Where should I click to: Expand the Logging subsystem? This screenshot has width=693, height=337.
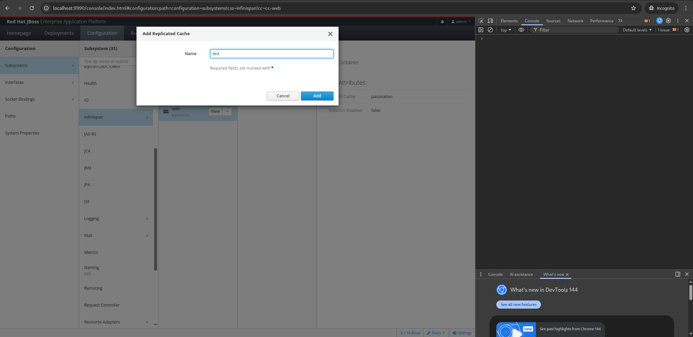tap(116, 219)
